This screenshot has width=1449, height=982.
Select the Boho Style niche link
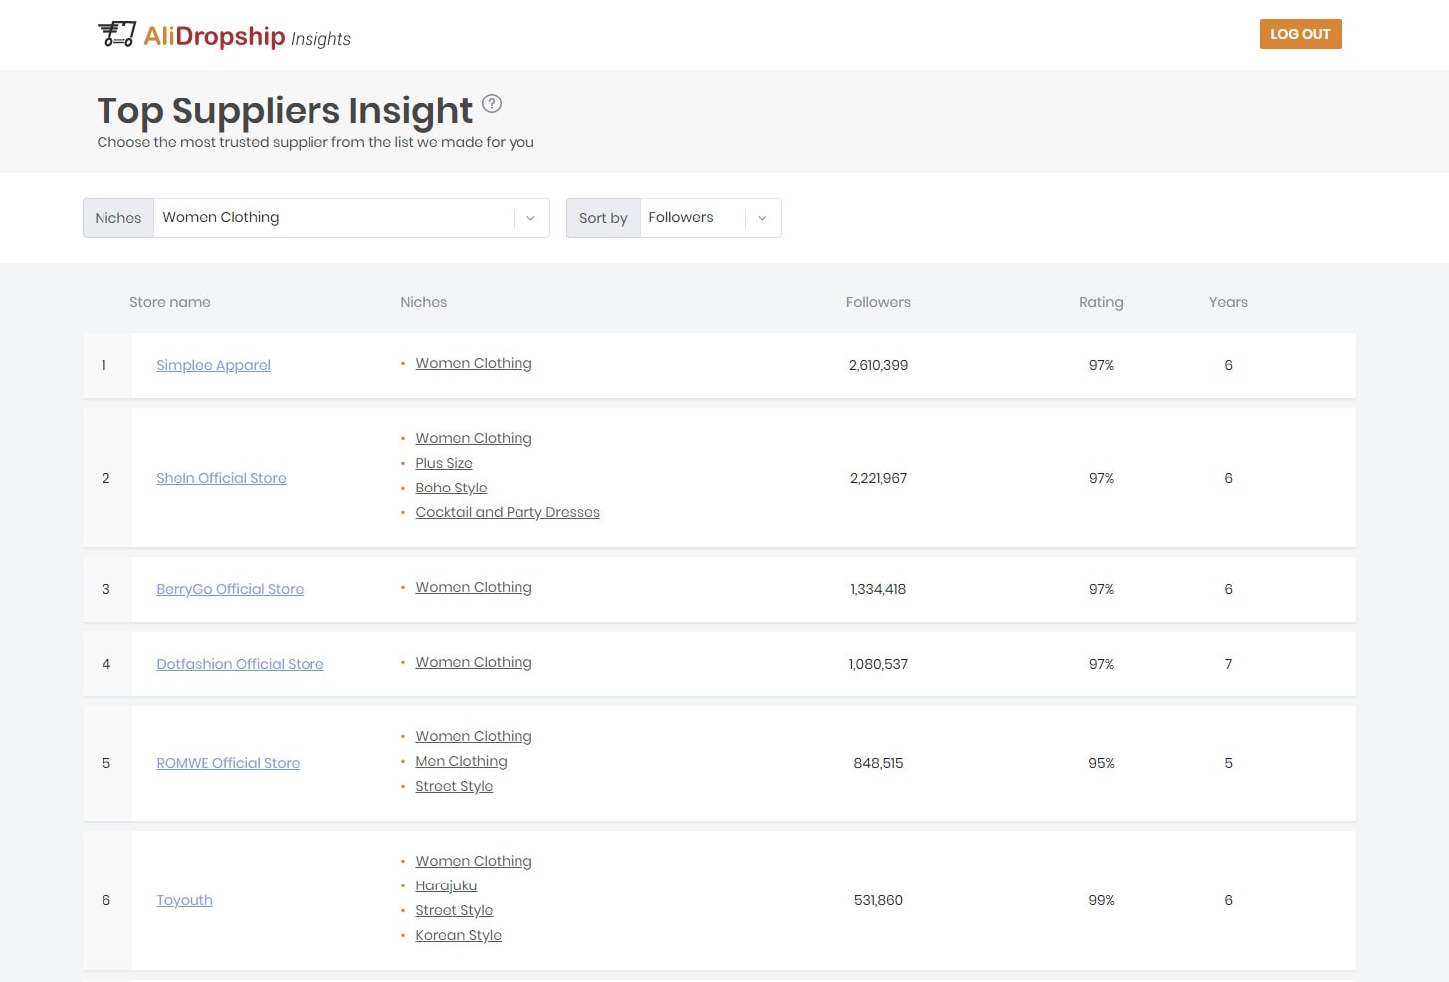451,488
